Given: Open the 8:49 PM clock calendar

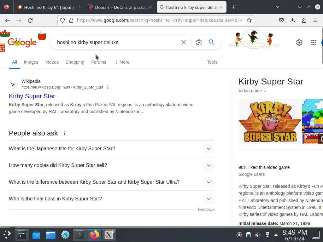Looking at the screenshot, I should tap(295, 235).
